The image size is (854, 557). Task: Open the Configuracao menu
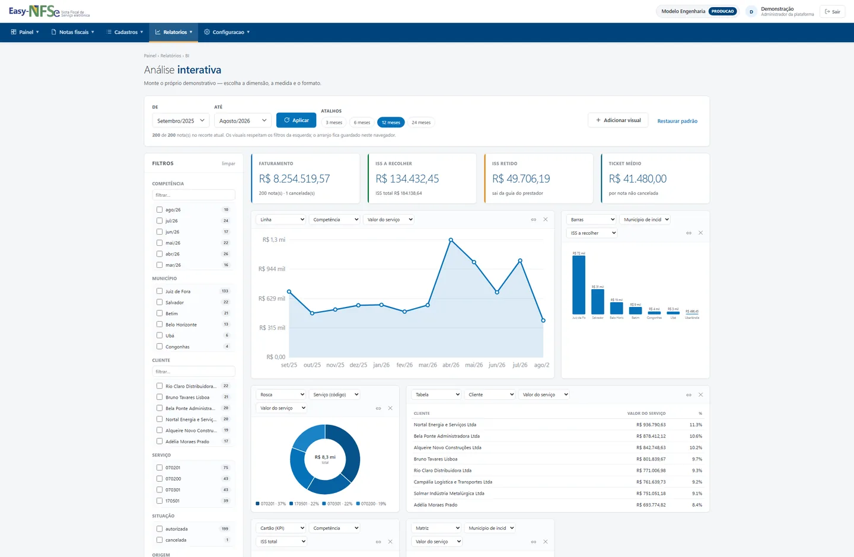(227, 32)
